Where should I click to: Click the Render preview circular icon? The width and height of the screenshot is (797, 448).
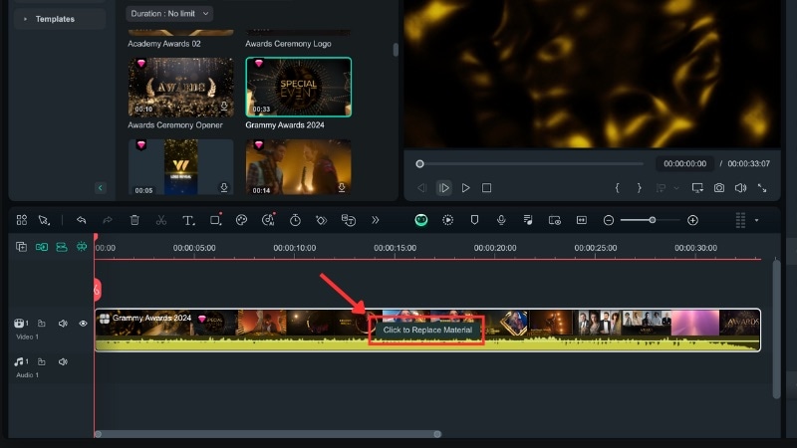tap(447, 220)
